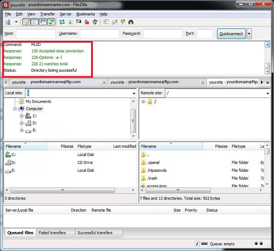The image size is (274, 251).
Task: Switch to the yourdomain@ftp tab
Action: (x=233, y=82)
